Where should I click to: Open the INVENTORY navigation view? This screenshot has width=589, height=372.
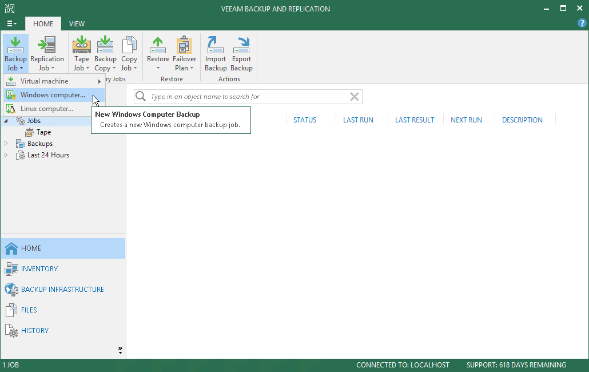(x=63, y=268)
